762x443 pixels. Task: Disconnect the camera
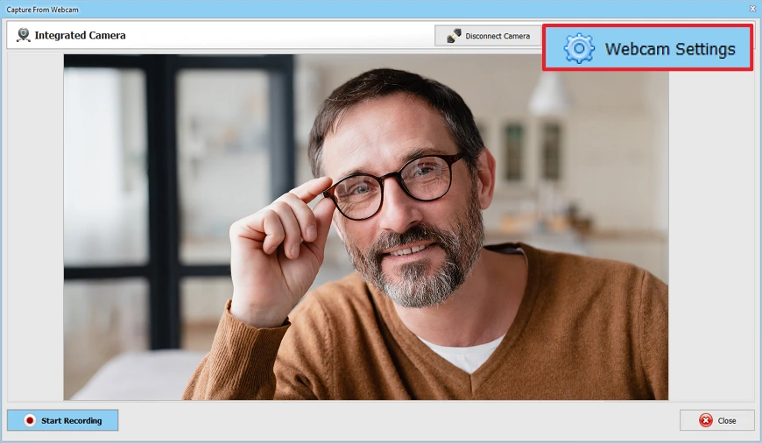(488, 36)
